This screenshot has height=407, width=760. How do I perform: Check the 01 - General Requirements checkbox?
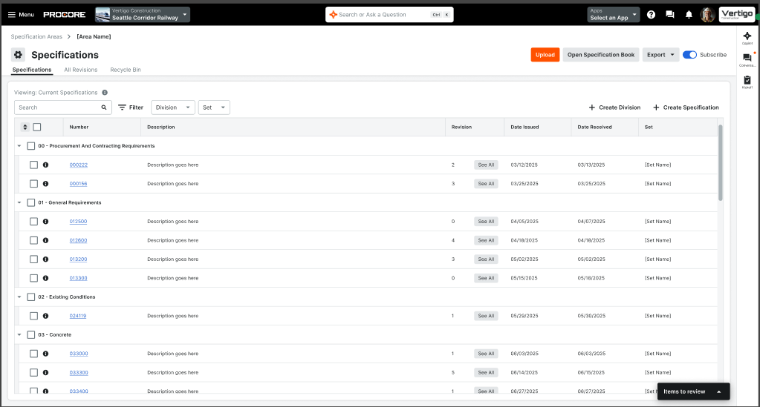pyautogui.click(x=31, y=202)
